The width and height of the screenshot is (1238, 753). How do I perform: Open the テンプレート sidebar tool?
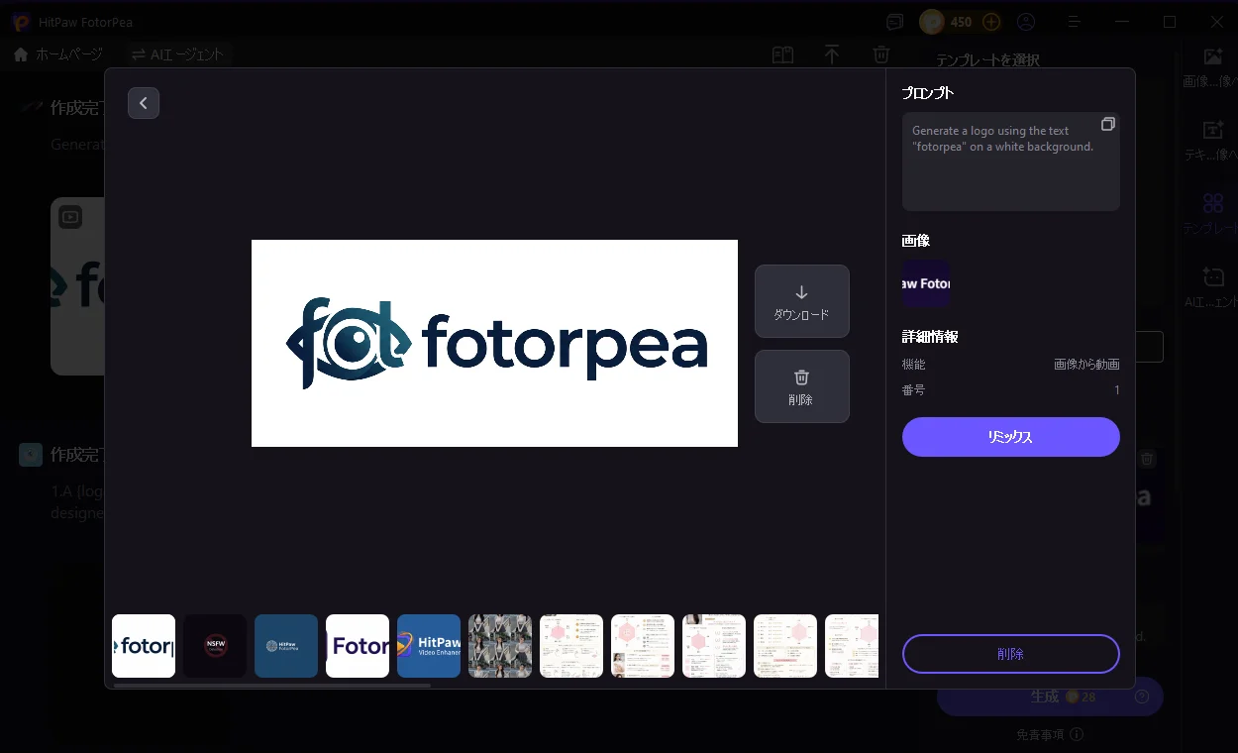[1211, 214]
